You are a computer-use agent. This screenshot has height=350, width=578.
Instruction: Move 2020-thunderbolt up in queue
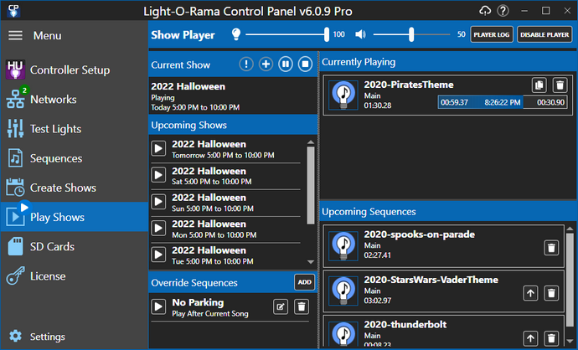[x=530, y=338]
